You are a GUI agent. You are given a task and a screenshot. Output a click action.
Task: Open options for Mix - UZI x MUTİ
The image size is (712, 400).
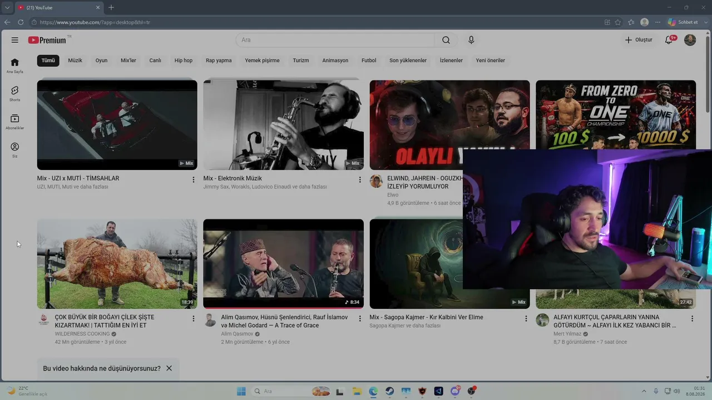pos(194,179)
